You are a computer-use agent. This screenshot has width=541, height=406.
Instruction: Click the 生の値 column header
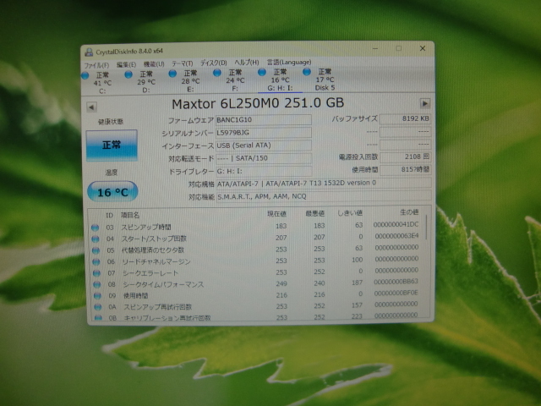pyautogui.click(x=409, y=212)
